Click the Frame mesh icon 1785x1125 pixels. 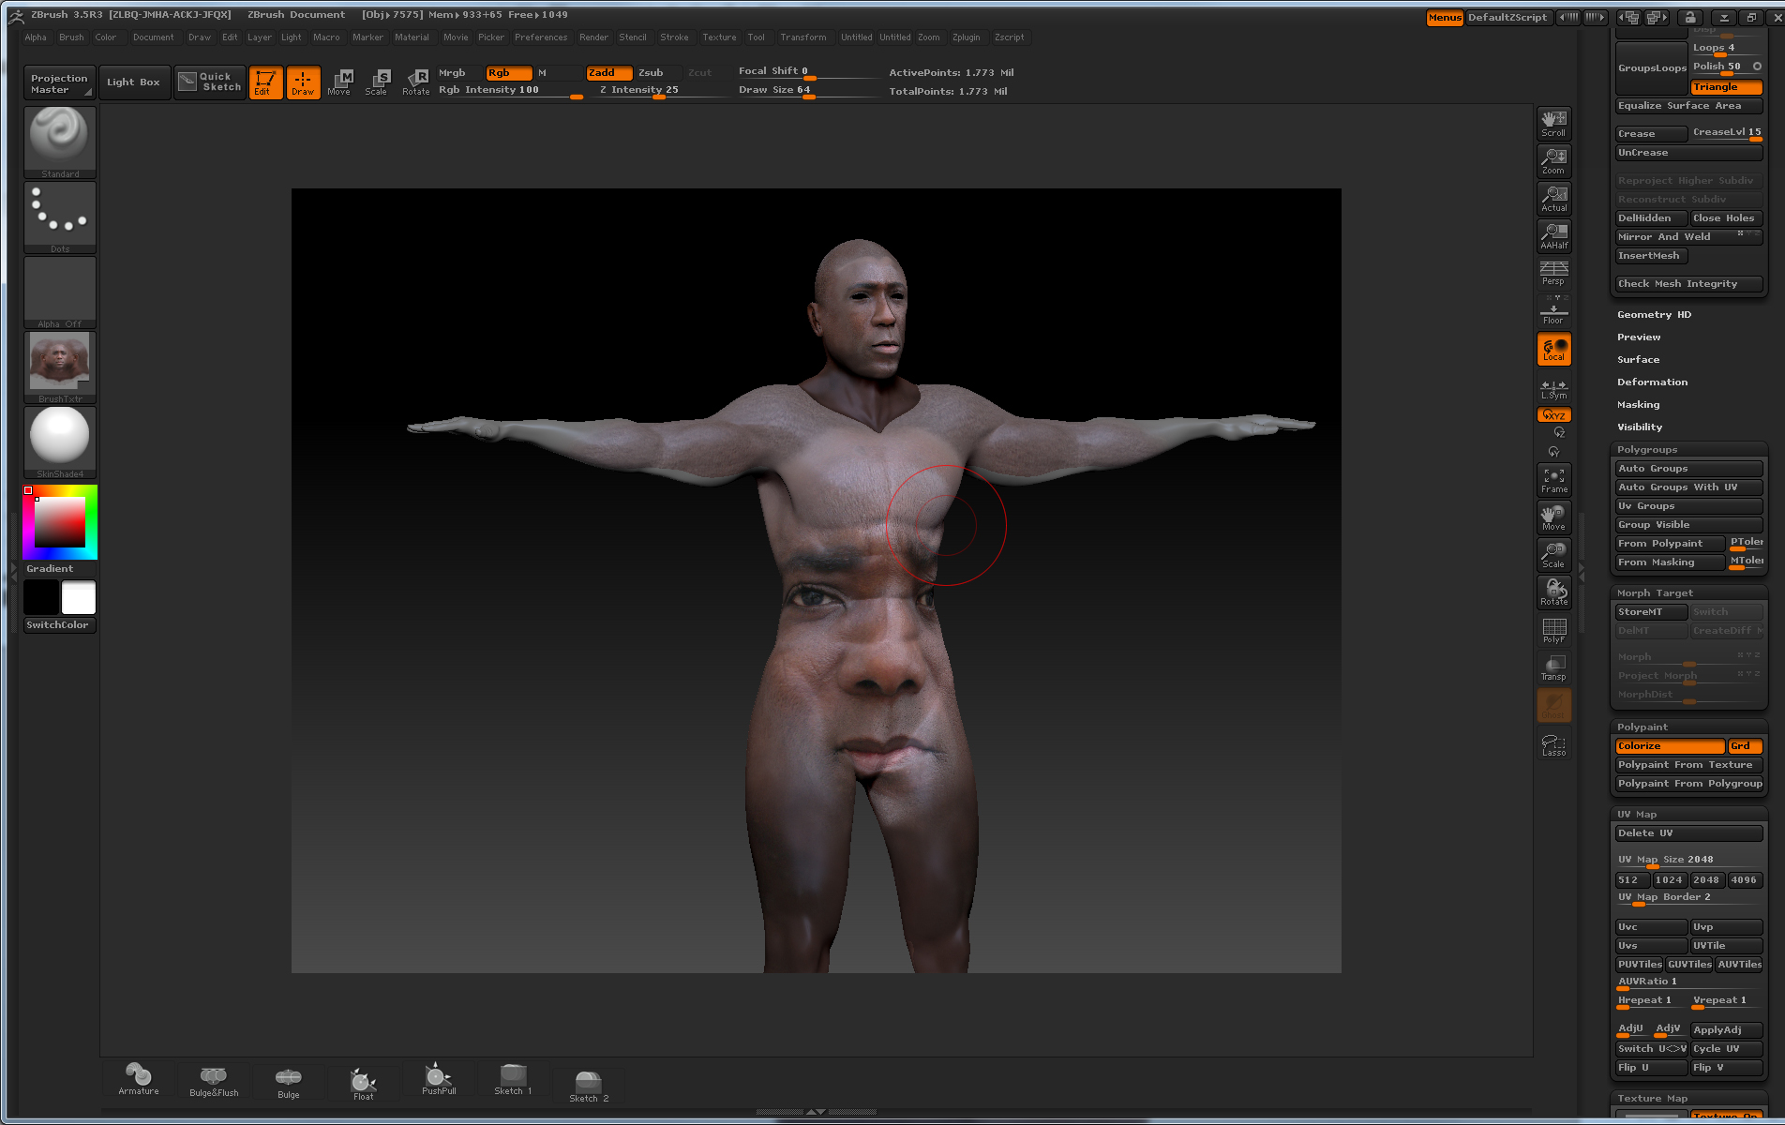pyautogui.click(x=1553, y=480)
